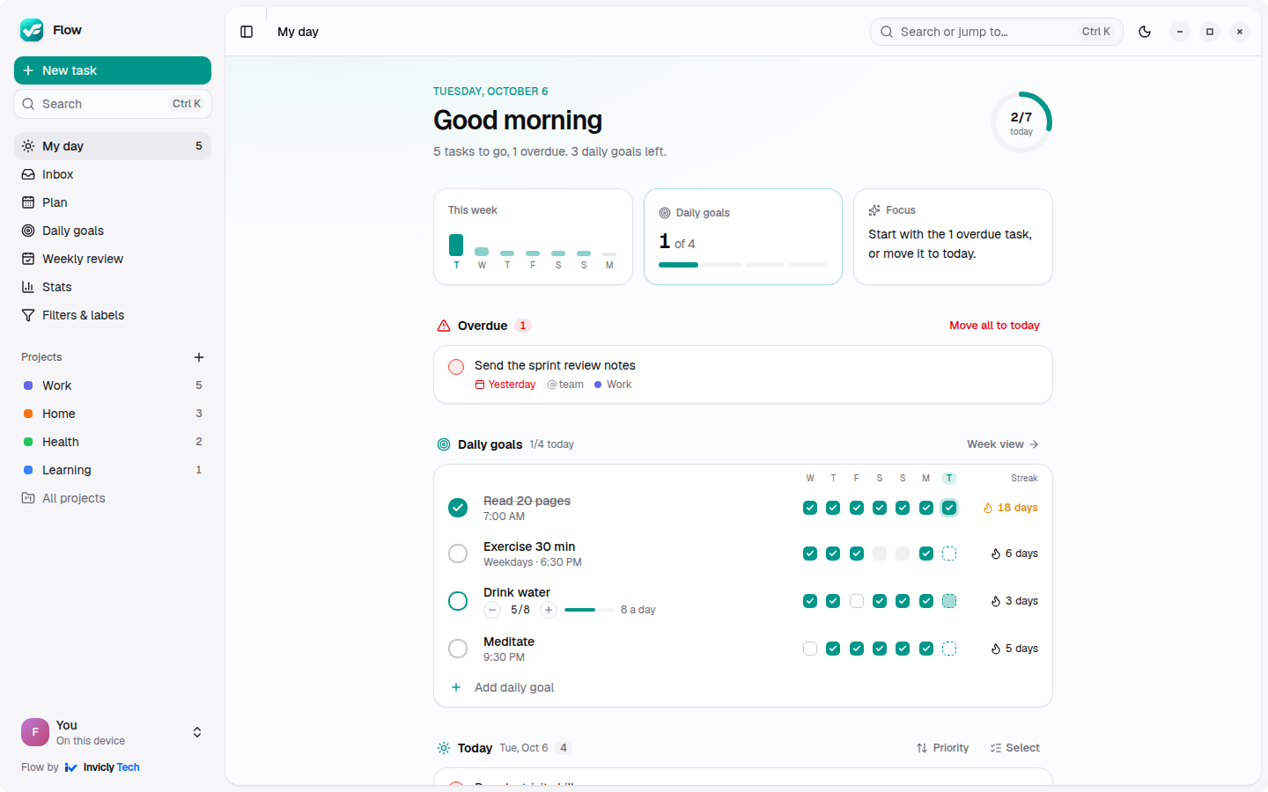Viewport: 1268px width, 792px height.
Task: Mark Drink water goal complete
Action: [458, 601]
